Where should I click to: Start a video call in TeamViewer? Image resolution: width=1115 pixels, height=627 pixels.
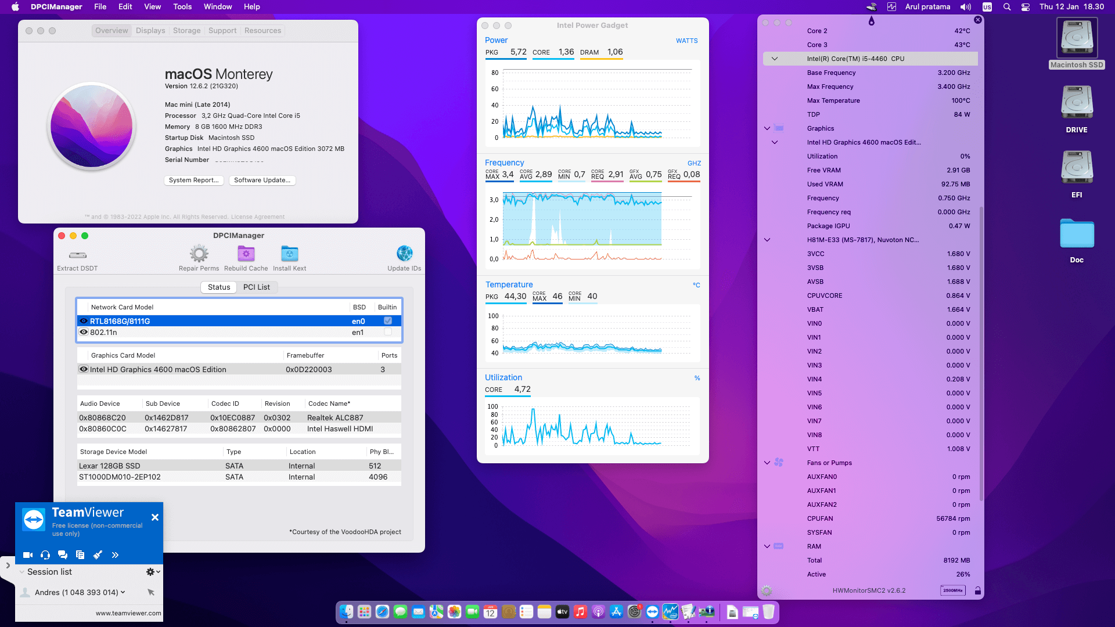tap(27, 554)
